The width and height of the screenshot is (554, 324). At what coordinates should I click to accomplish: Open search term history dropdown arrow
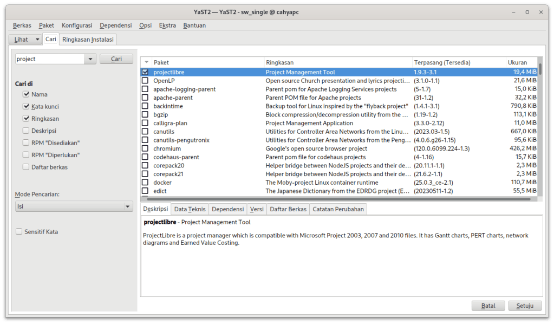(90, 59)
